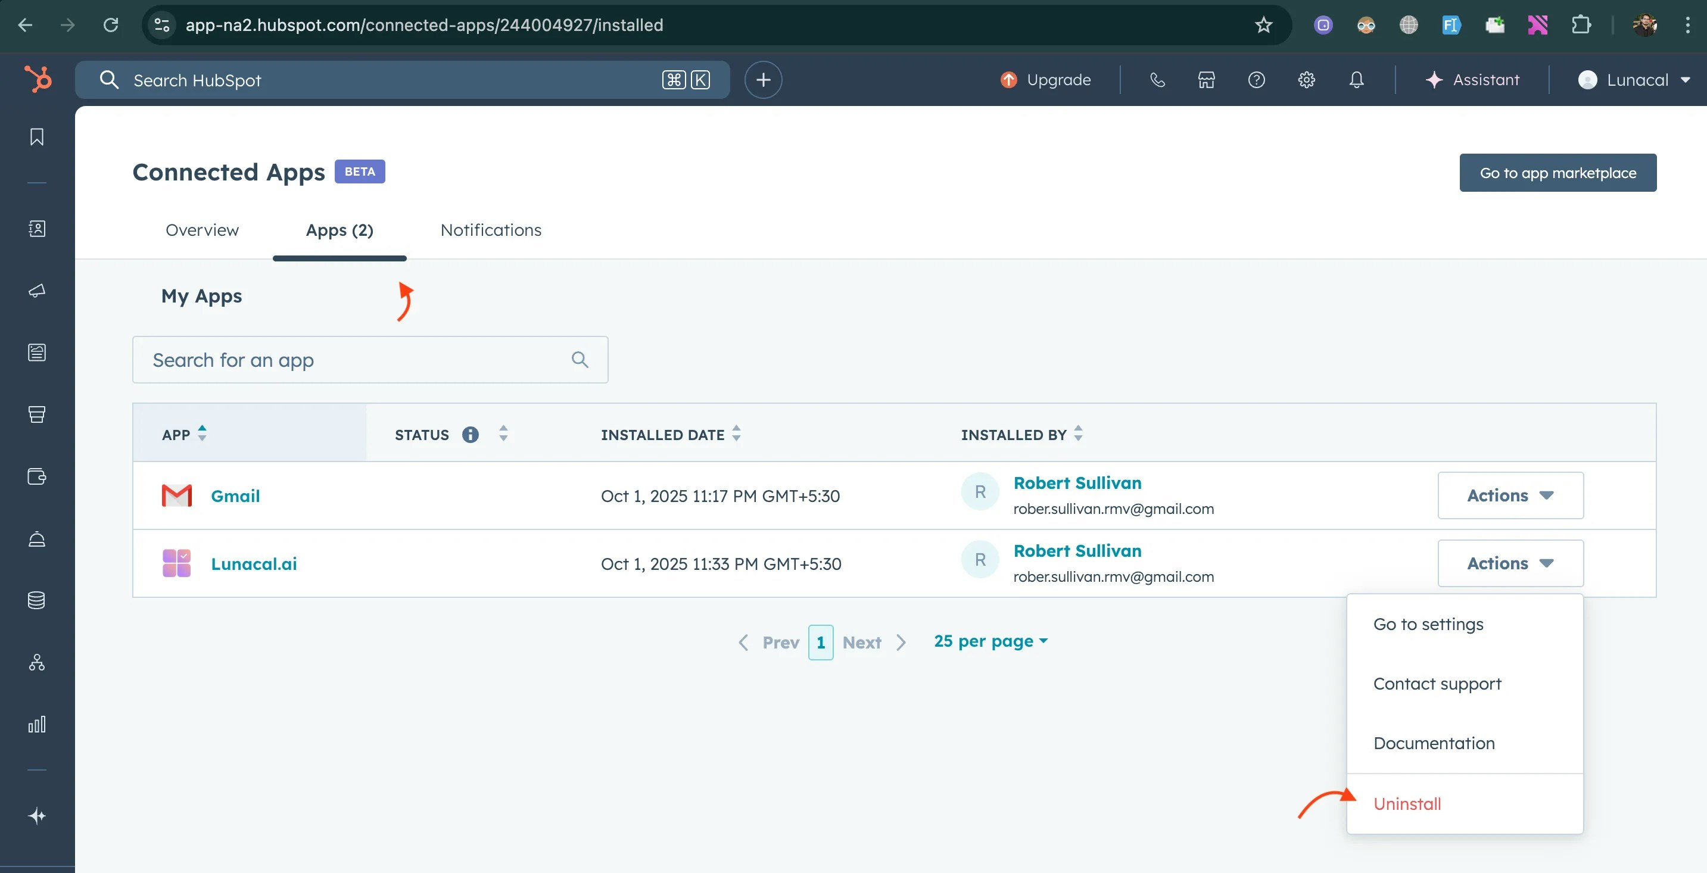The height and width of the screenshot is (873, 1707).
Task: Click the calling phone icon
Action: click(x=1157, y=80)
